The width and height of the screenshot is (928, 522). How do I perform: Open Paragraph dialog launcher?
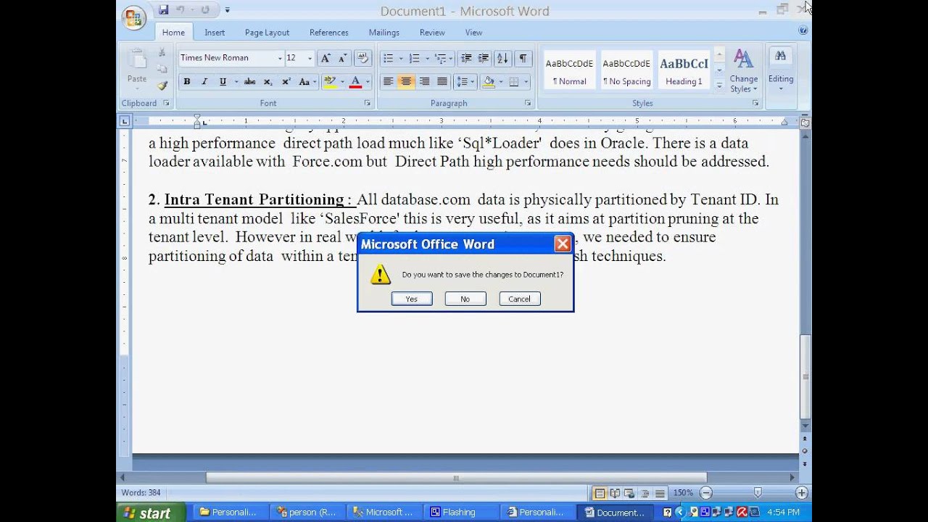(527, 104)
